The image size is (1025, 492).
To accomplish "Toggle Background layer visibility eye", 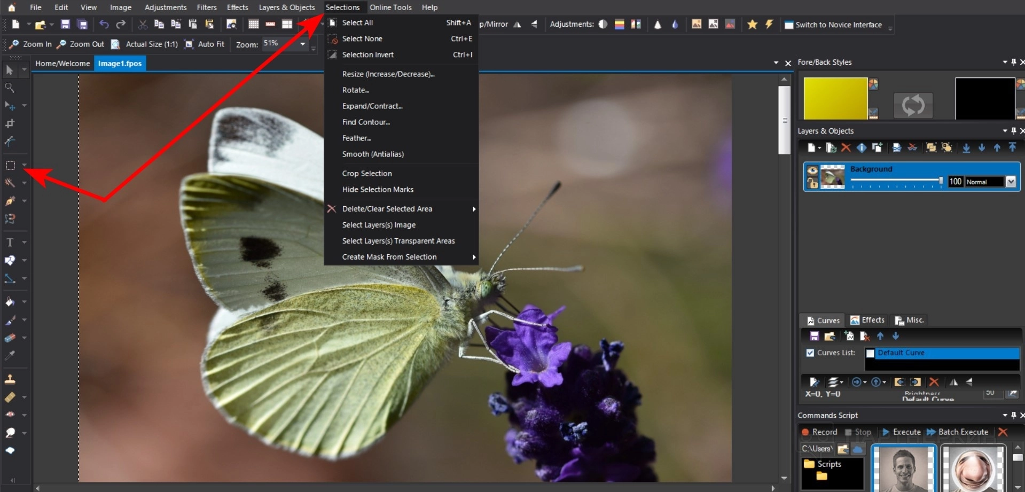I will (x=812, y=170).
